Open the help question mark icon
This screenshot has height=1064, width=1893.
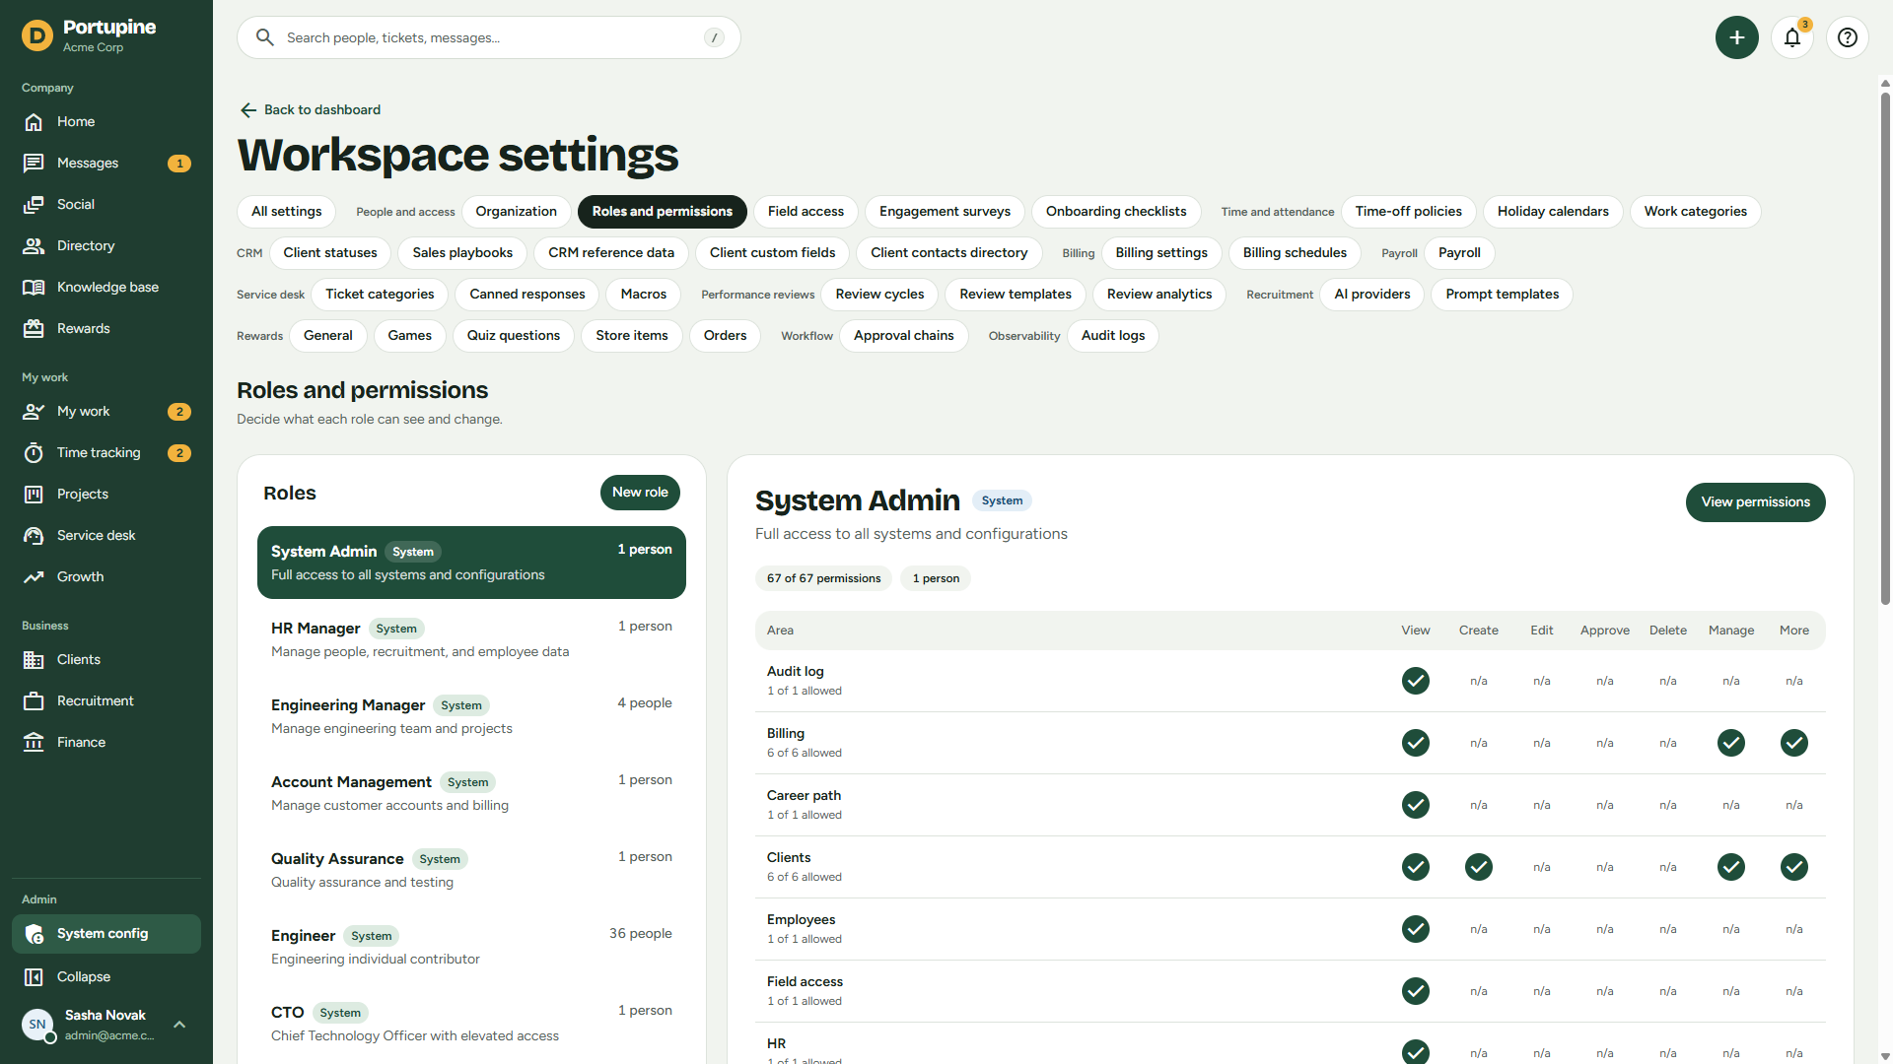[x=1848, y=37]
